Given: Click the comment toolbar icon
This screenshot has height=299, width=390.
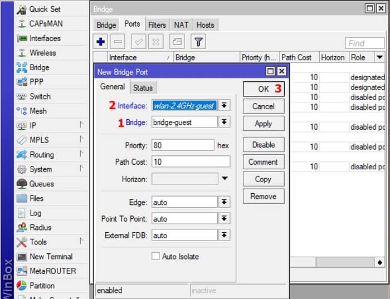Looking at the screenshot, I should click(177, 42).
